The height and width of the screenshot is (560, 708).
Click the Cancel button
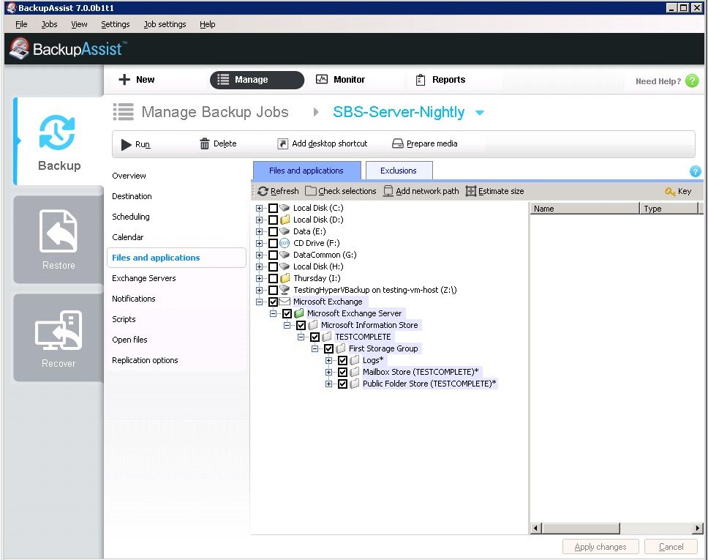coord(671,547)
